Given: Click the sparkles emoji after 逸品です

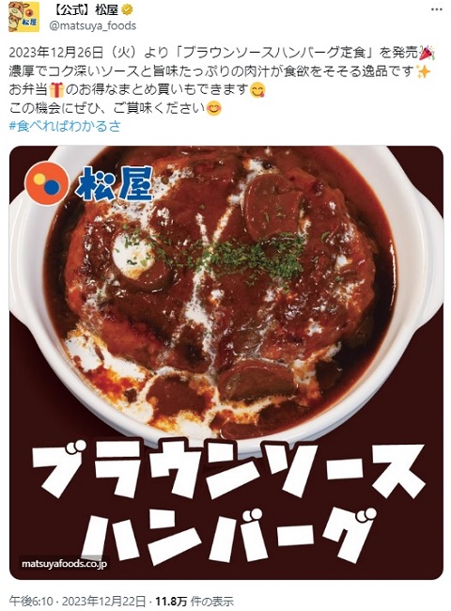Looking at the screenshot, I should [423, 71].
